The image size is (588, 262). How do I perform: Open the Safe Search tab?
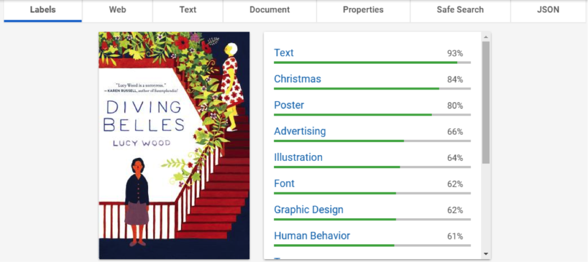click(x=460, y=10)
